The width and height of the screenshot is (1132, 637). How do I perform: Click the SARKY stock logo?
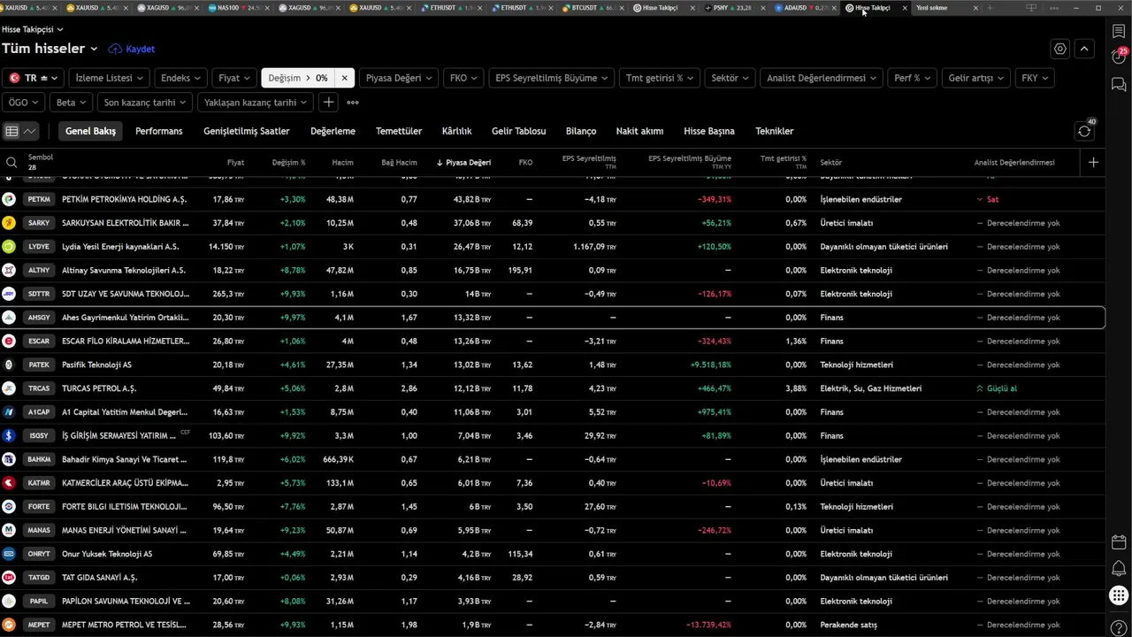click(x=9, y=223)
